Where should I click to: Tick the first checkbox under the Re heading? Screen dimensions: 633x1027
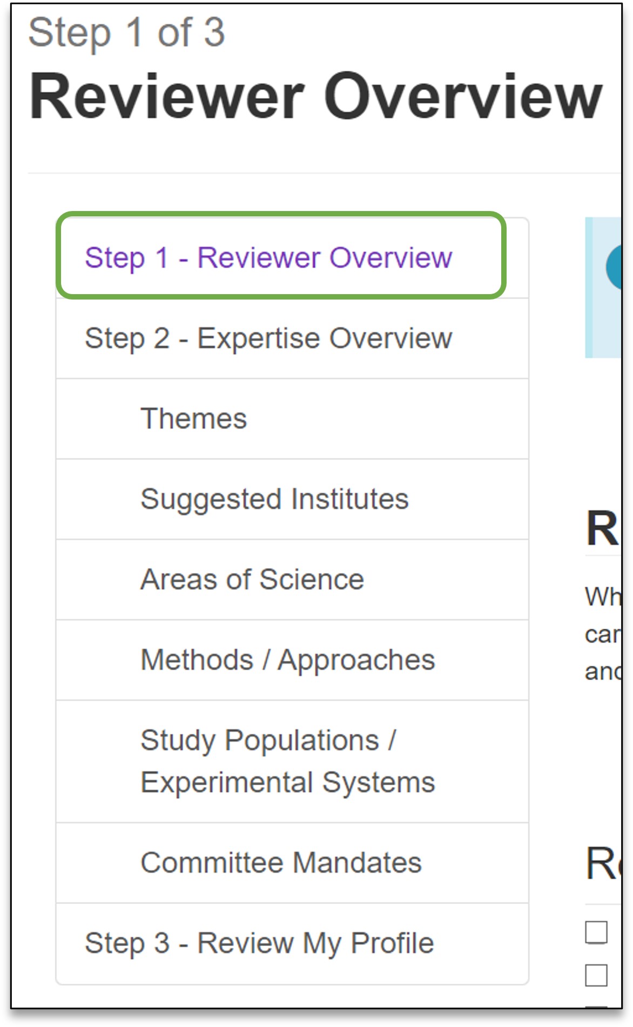[596, 933]
